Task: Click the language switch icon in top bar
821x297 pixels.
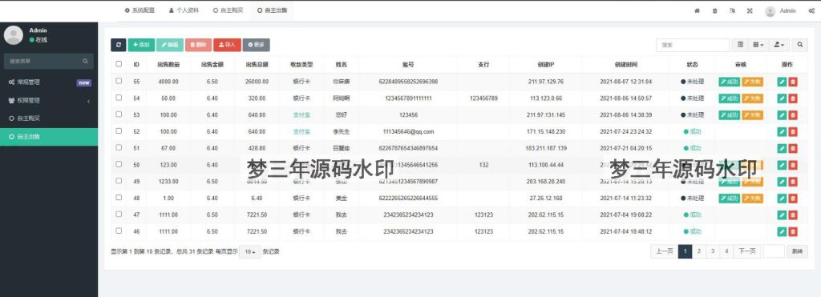Action: pyautogui.click(x=733, y=10)
